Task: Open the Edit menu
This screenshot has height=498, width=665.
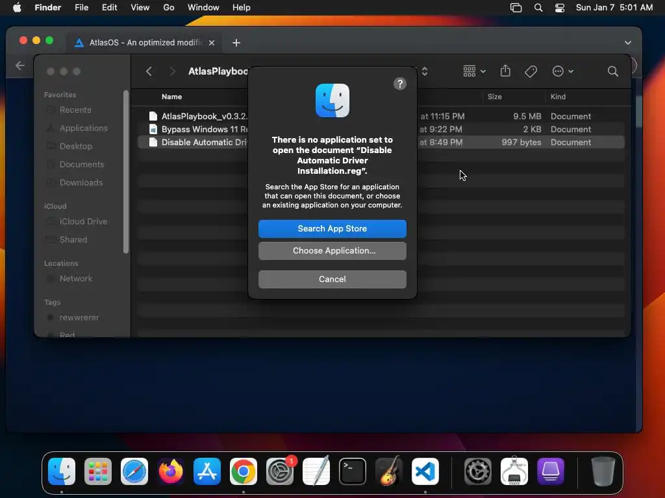Action: (109, 8)
